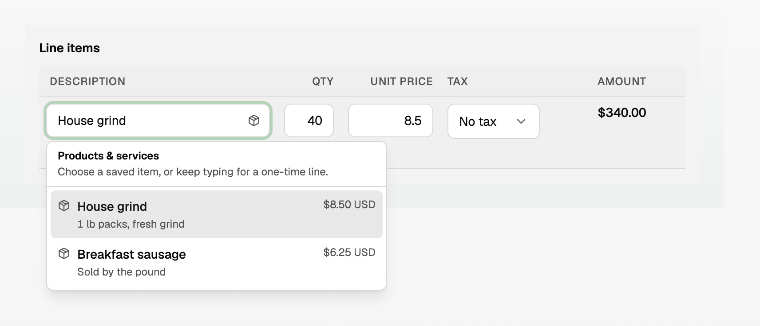Click the 'Sold by the pound' subtitle

[x=121, y=272]
